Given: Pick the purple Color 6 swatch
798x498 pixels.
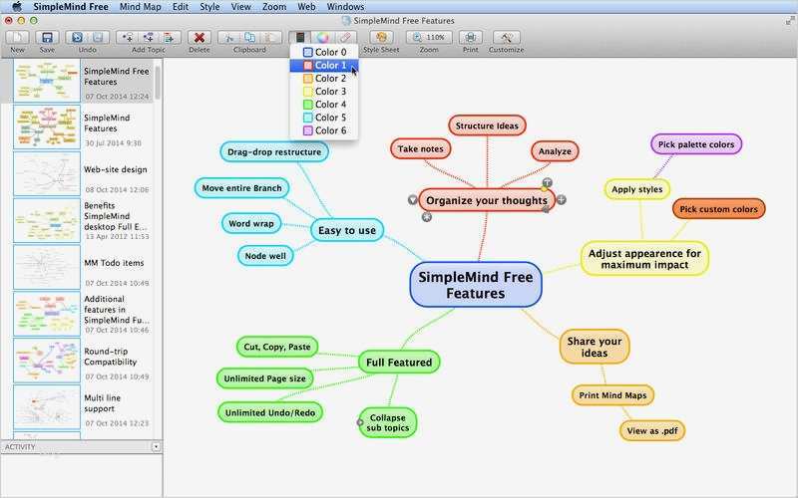Looking at the screenshot, I should [x=307, y=130].
